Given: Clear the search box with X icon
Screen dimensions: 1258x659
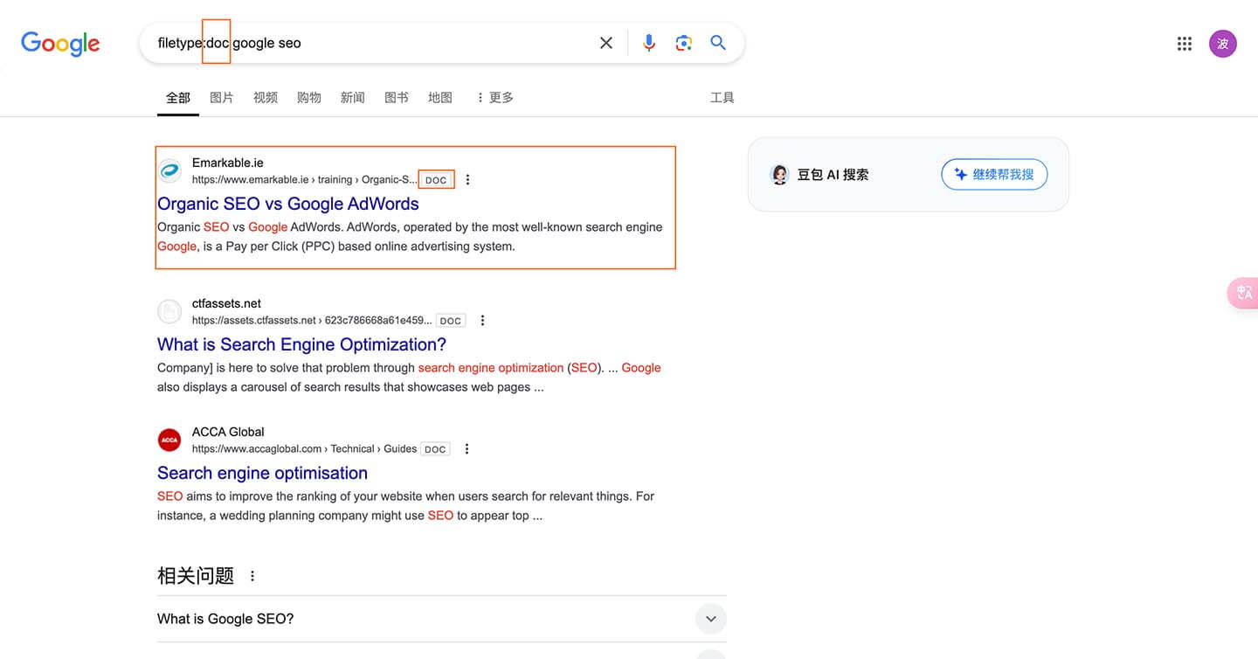Looking at the screenshot, I should click(605, 43).
